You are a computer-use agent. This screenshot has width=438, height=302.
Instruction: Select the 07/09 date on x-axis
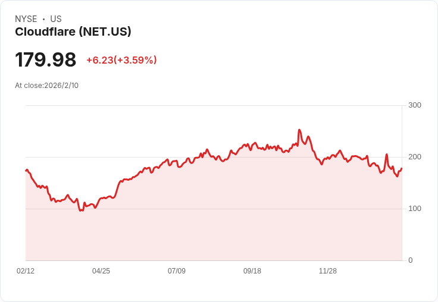(177, 271)
